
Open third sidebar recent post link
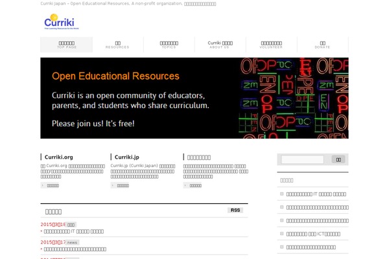click(x=317, y=221)
